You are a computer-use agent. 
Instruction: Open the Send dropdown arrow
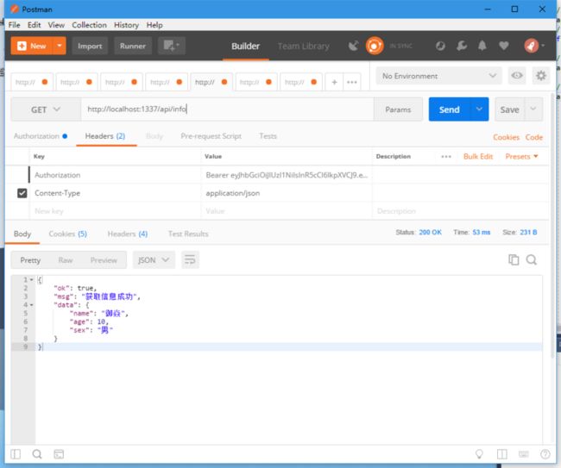(479, 109)
